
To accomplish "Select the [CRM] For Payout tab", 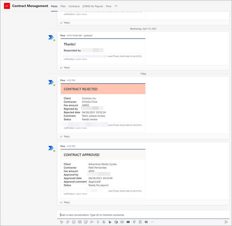I will point(93,6).
